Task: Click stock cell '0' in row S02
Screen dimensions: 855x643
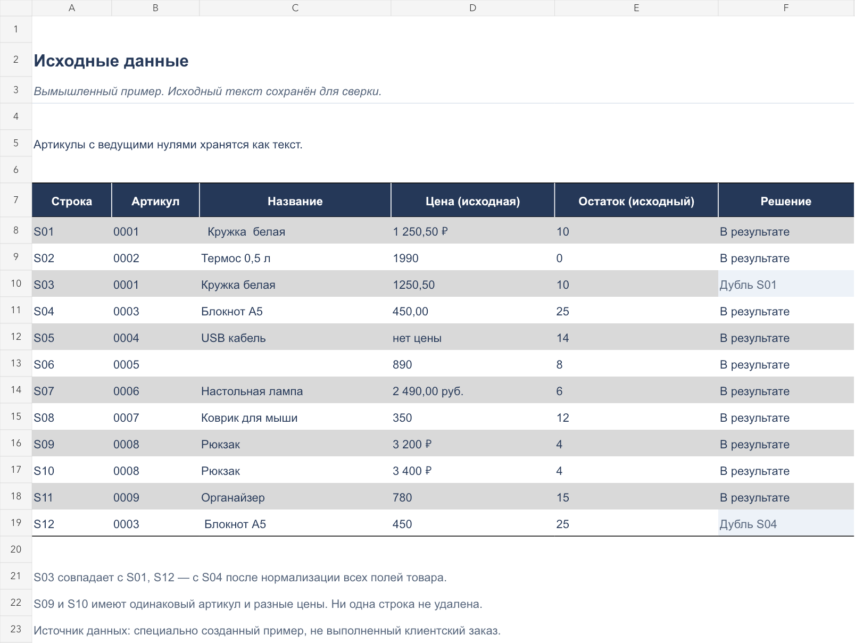Action: click(x=636, y=258)
